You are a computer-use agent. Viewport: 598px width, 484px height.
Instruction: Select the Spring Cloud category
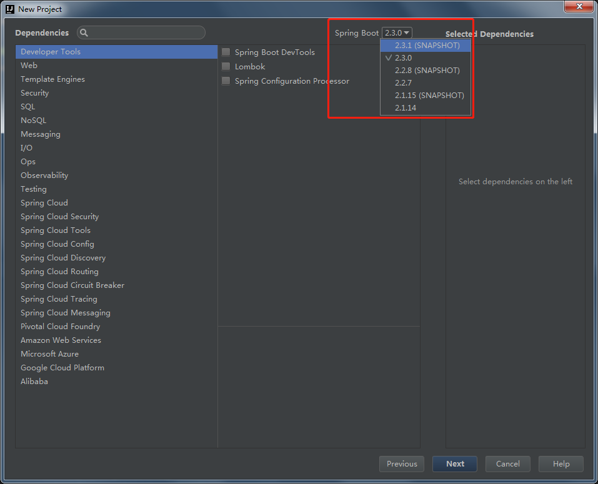pos(44,202)
